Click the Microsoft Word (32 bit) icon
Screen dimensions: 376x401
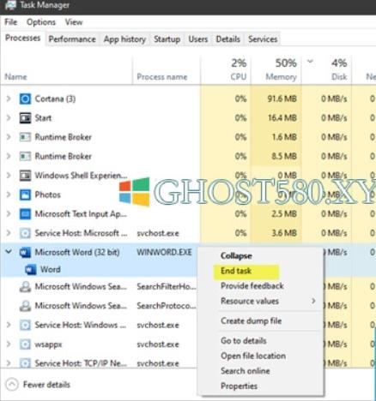[x=25, y=252]
